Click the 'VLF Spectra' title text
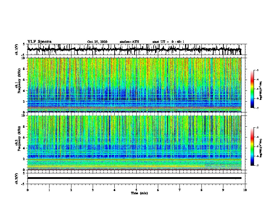Viewport: 276px width, 213px height. click(39, 41)
